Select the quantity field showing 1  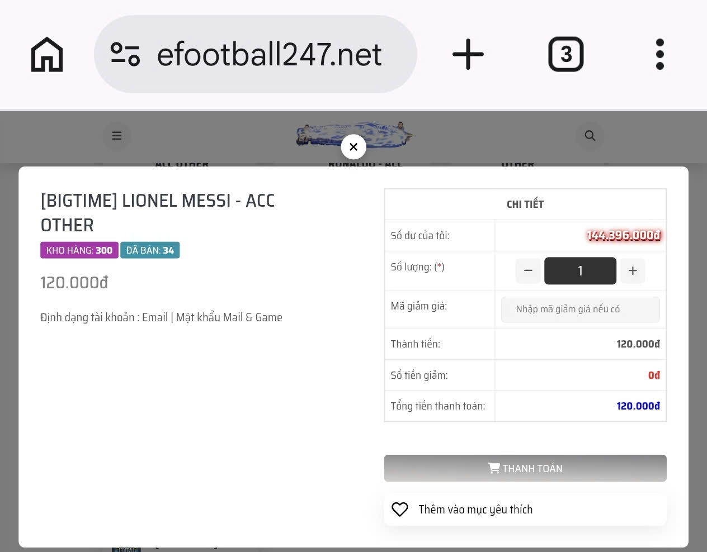tap(580, 271)
